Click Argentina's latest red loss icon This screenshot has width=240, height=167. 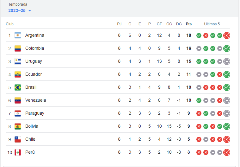[x=227, y=35]
